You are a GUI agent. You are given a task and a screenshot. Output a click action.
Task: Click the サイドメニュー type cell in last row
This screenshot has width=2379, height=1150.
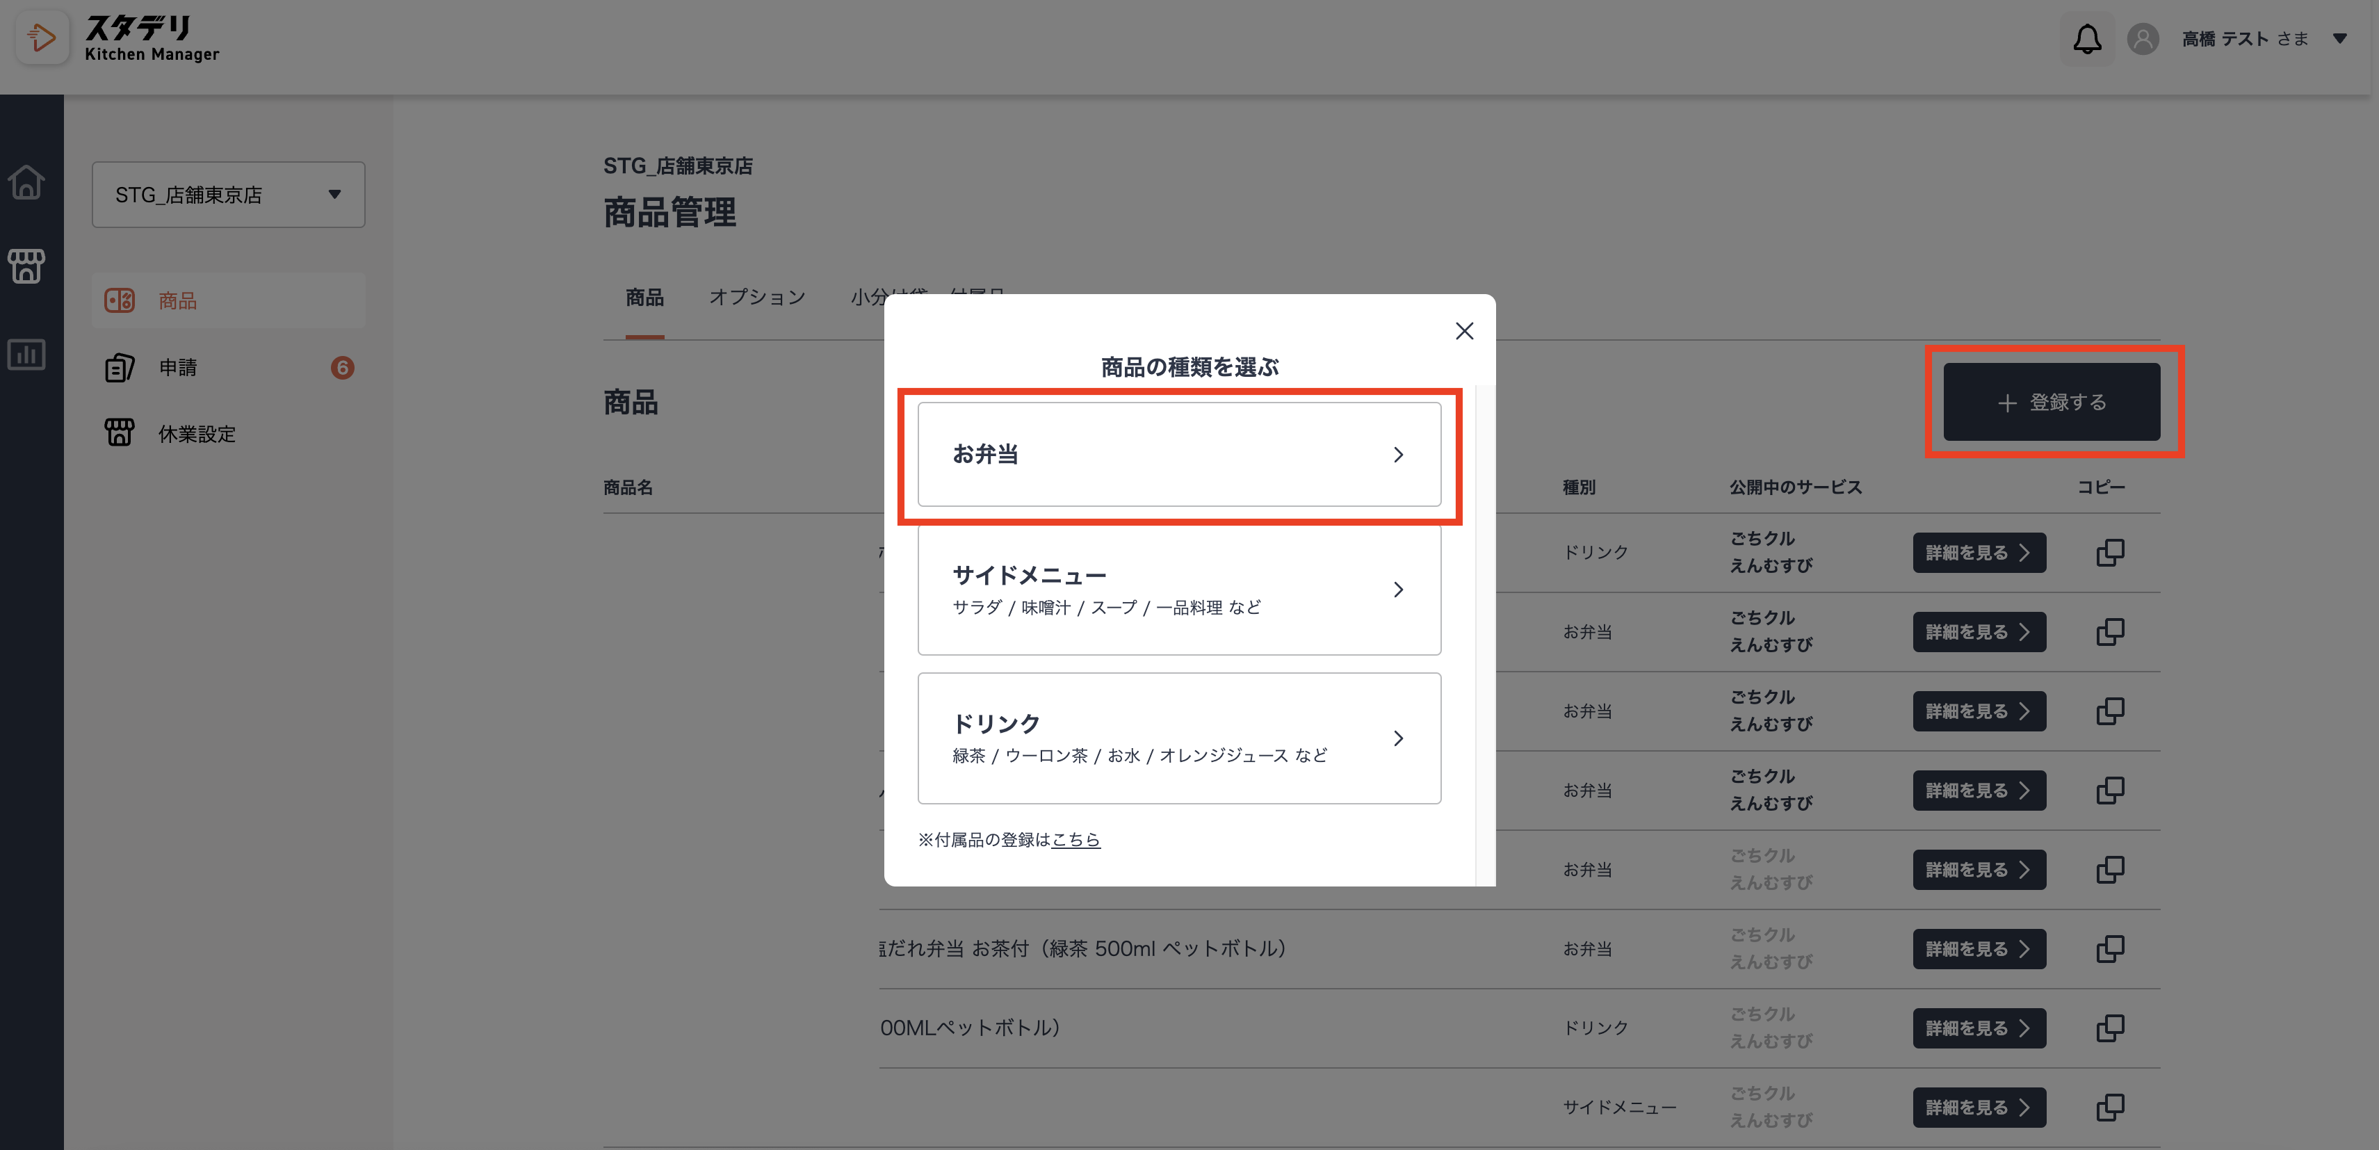(1619, 1108)
